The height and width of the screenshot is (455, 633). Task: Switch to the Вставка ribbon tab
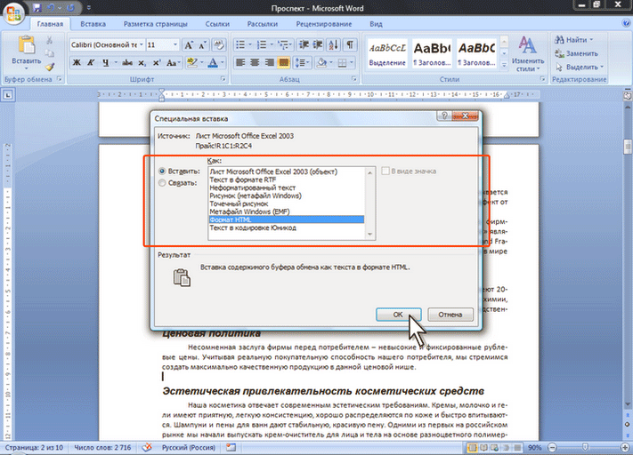[x=93, y=24]
